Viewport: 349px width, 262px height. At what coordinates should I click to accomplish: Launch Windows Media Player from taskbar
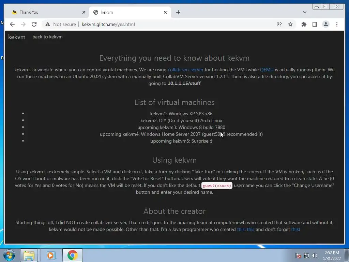(50, 255)
